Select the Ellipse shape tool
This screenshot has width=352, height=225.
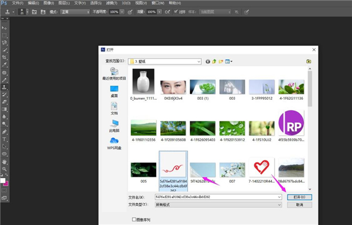coord(4,154)
